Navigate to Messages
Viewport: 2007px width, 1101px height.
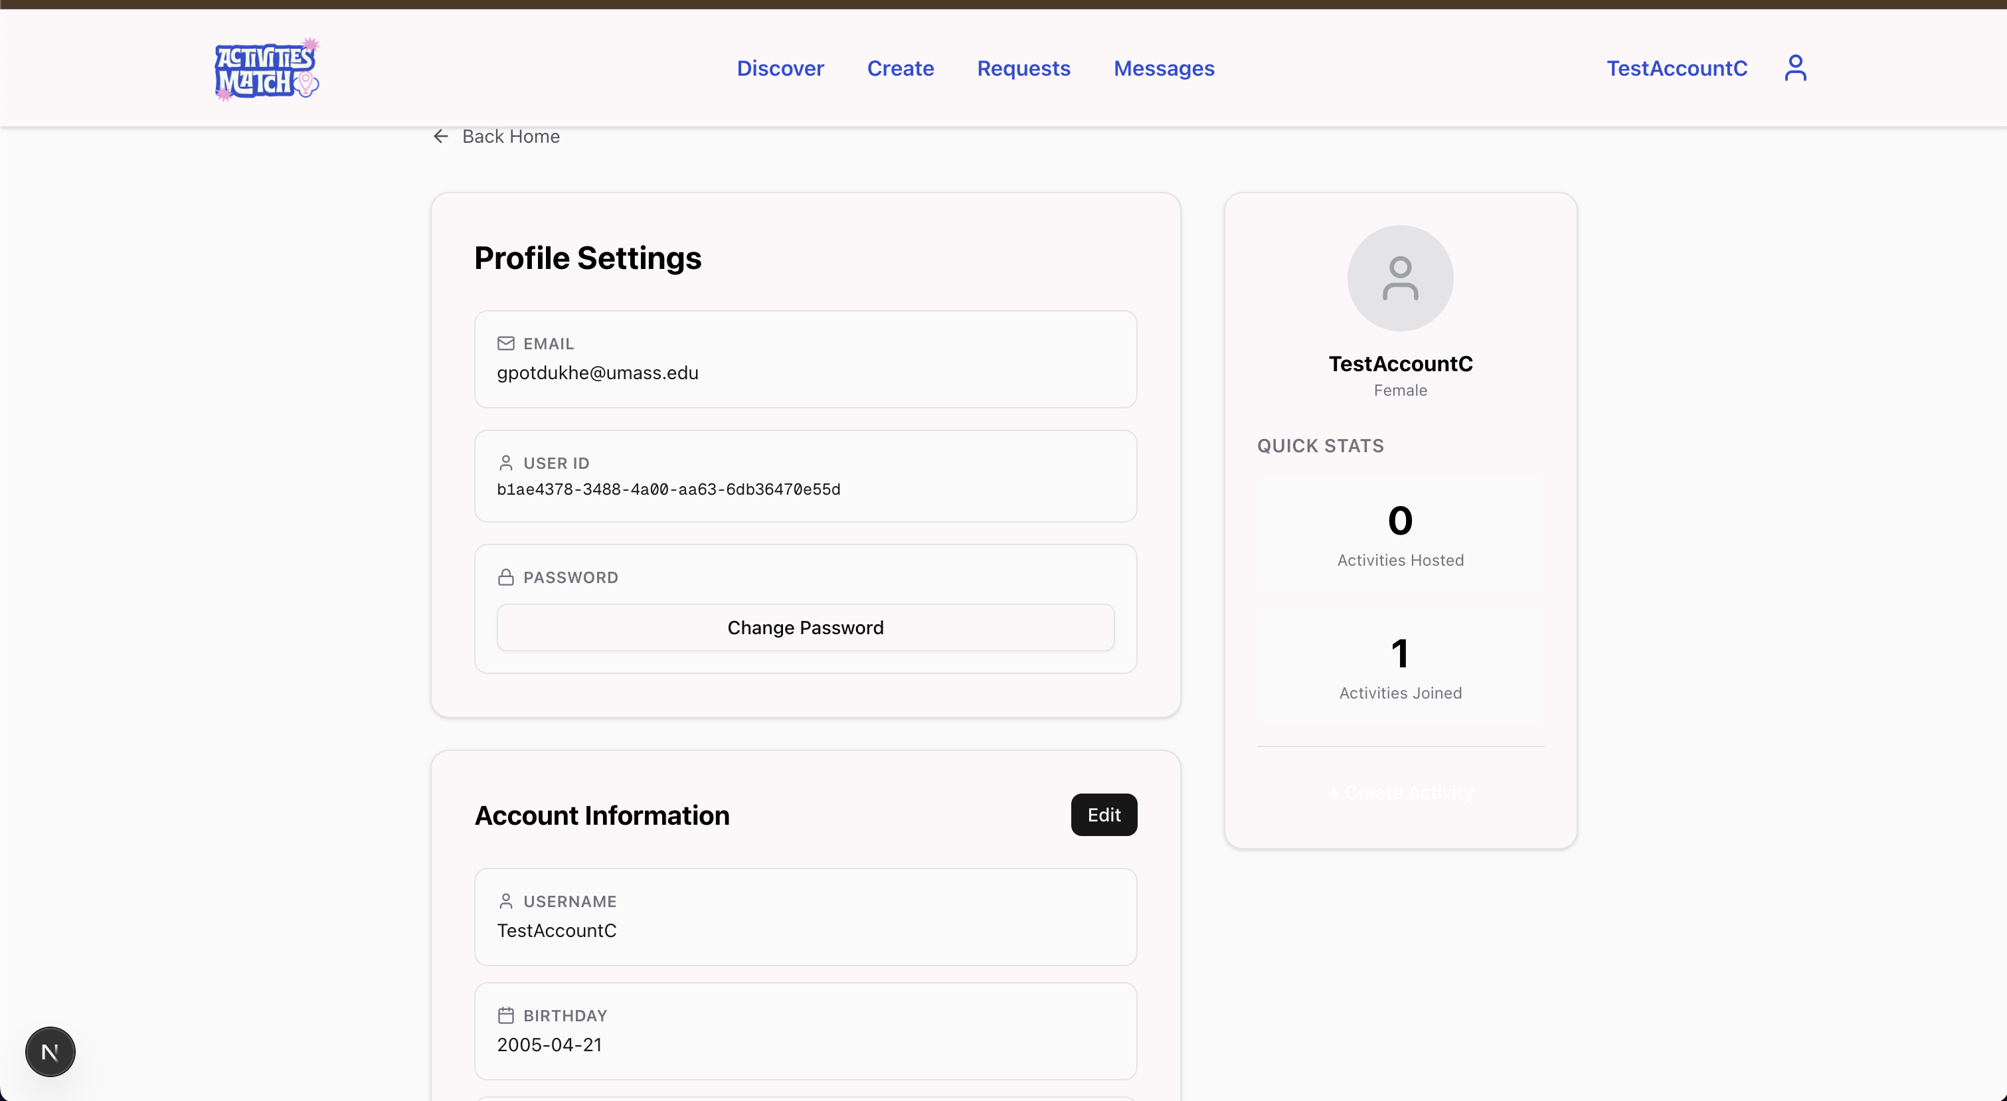1163,68
